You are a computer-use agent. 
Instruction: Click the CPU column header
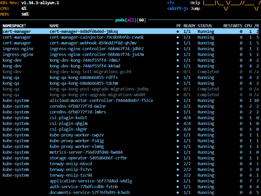[x=248, y=26]
